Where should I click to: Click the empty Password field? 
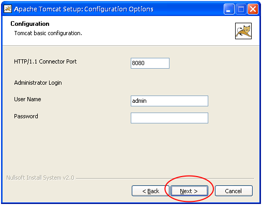pyautogui.click(x=169, y=118)
